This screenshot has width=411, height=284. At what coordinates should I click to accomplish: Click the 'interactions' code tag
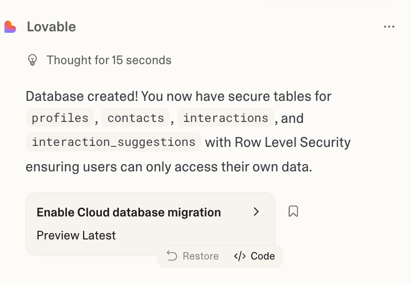click(226, 118)
